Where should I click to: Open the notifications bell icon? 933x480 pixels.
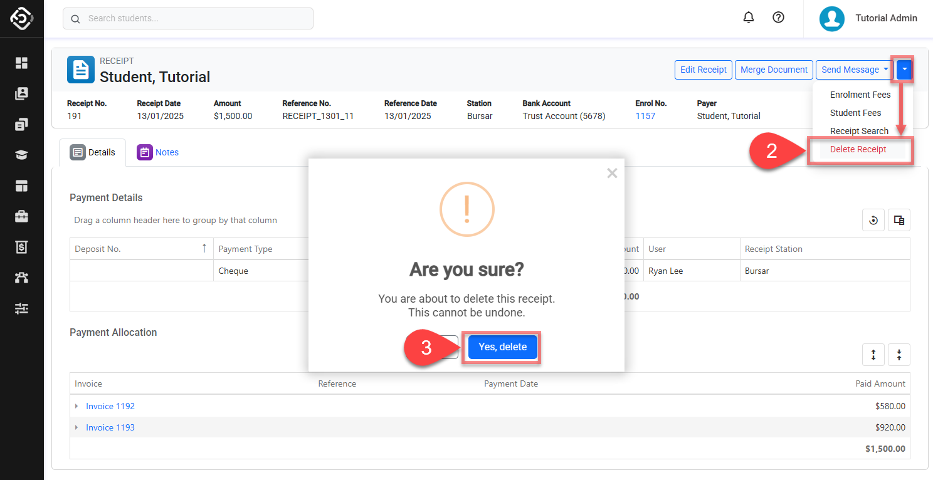coord(748,18)
